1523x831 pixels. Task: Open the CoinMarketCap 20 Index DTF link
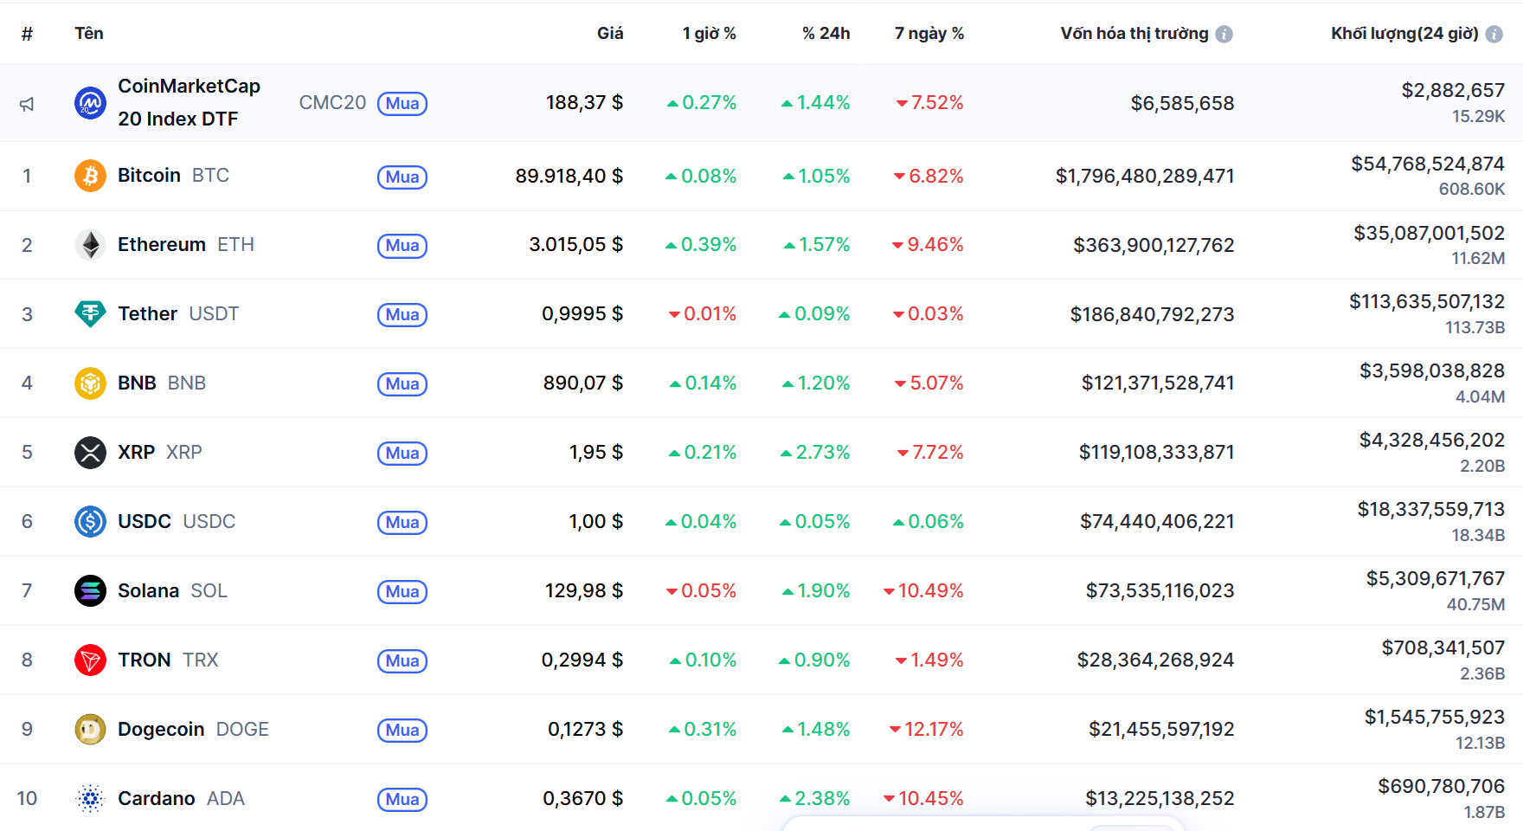click(189, 102)
